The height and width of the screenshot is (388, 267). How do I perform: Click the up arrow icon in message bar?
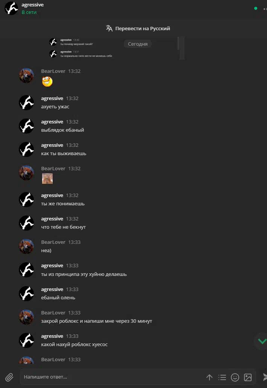(209, 377)
